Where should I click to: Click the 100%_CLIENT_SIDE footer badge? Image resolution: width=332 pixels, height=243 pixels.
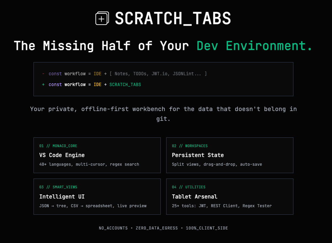[207, 228]
